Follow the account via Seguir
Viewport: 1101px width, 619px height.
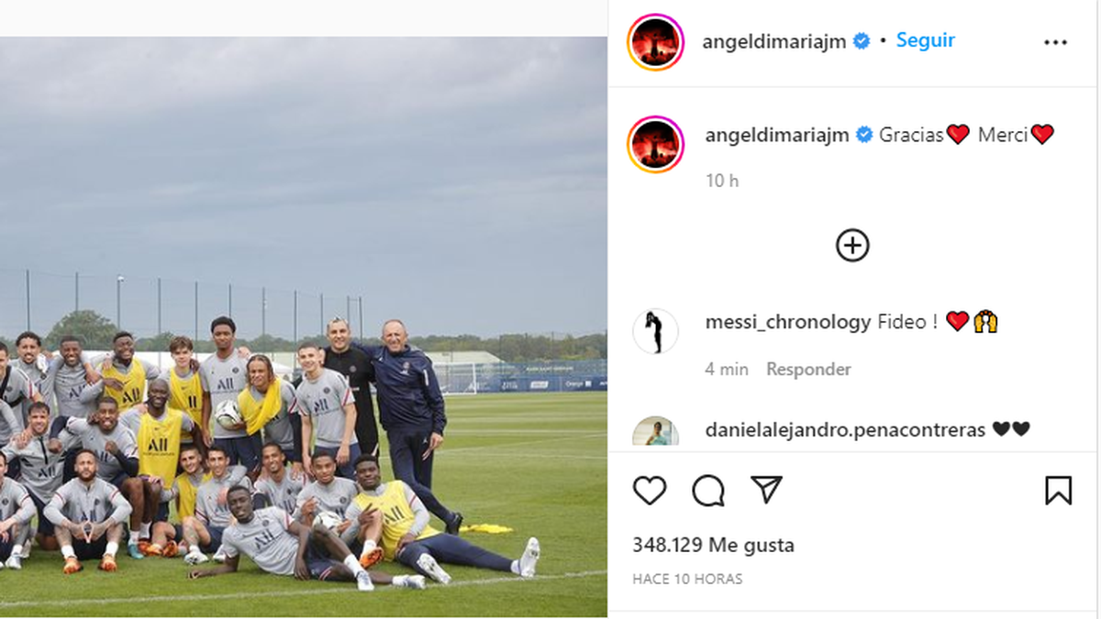pos(926,40)
